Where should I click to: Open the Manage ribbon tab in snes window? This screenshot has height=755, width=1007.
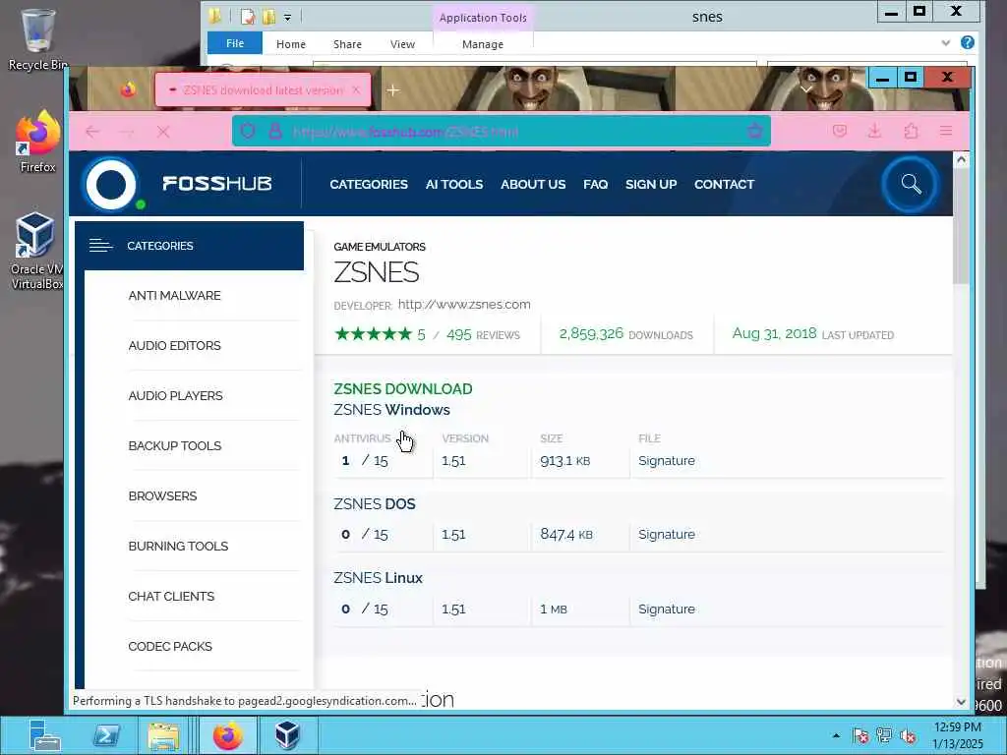[483, 43]
